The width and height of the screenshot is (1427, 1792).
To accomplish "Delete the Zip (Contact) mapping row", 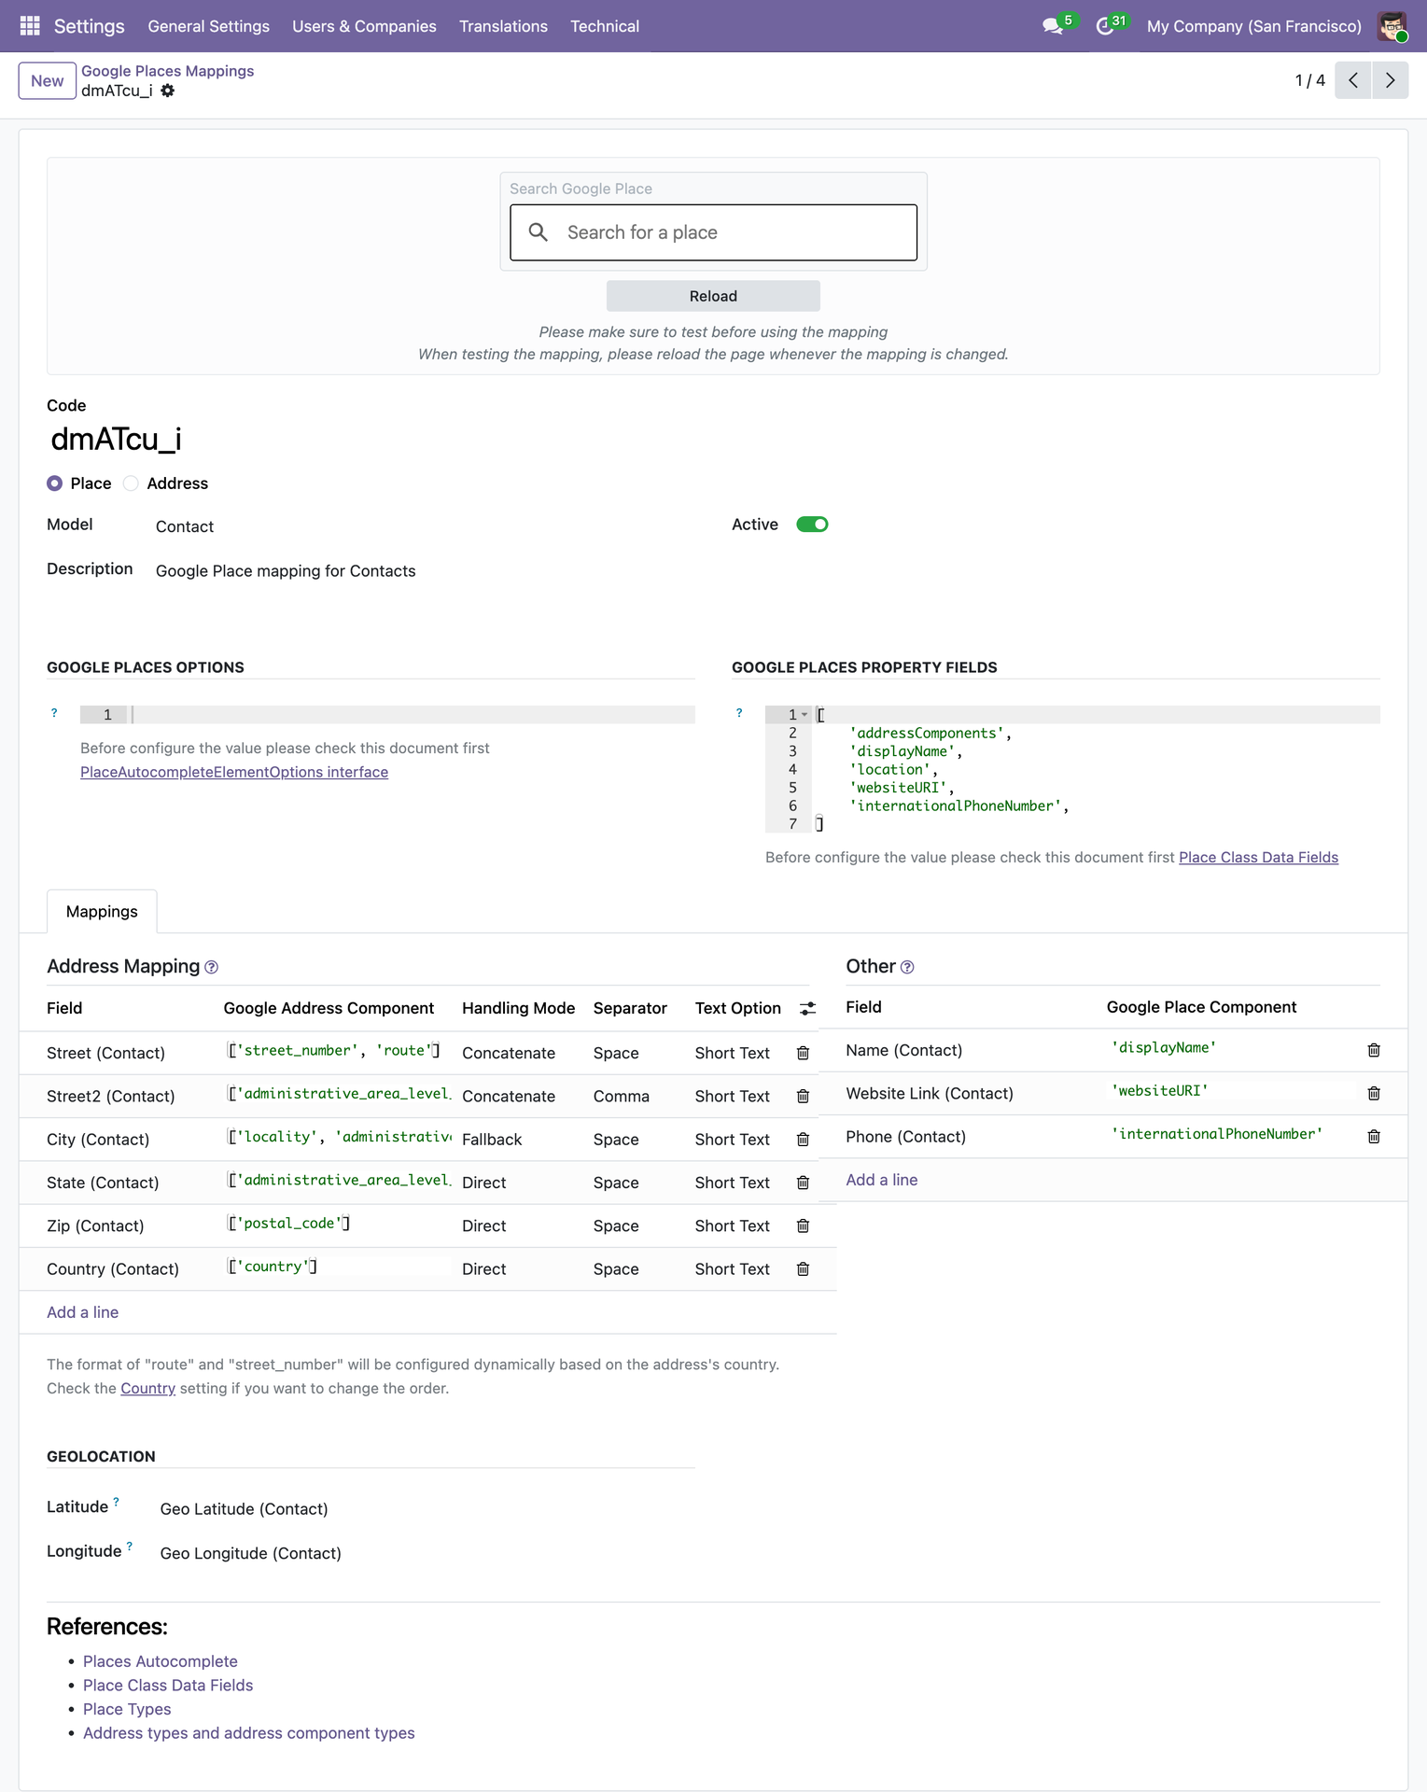I will click(x=803, y=1225).
